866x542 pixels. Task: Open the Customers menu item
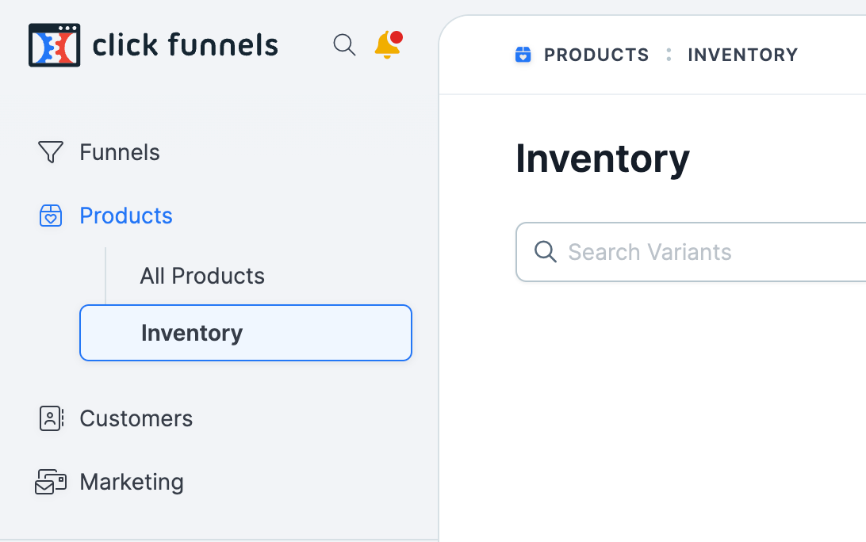tap(136, 418)
